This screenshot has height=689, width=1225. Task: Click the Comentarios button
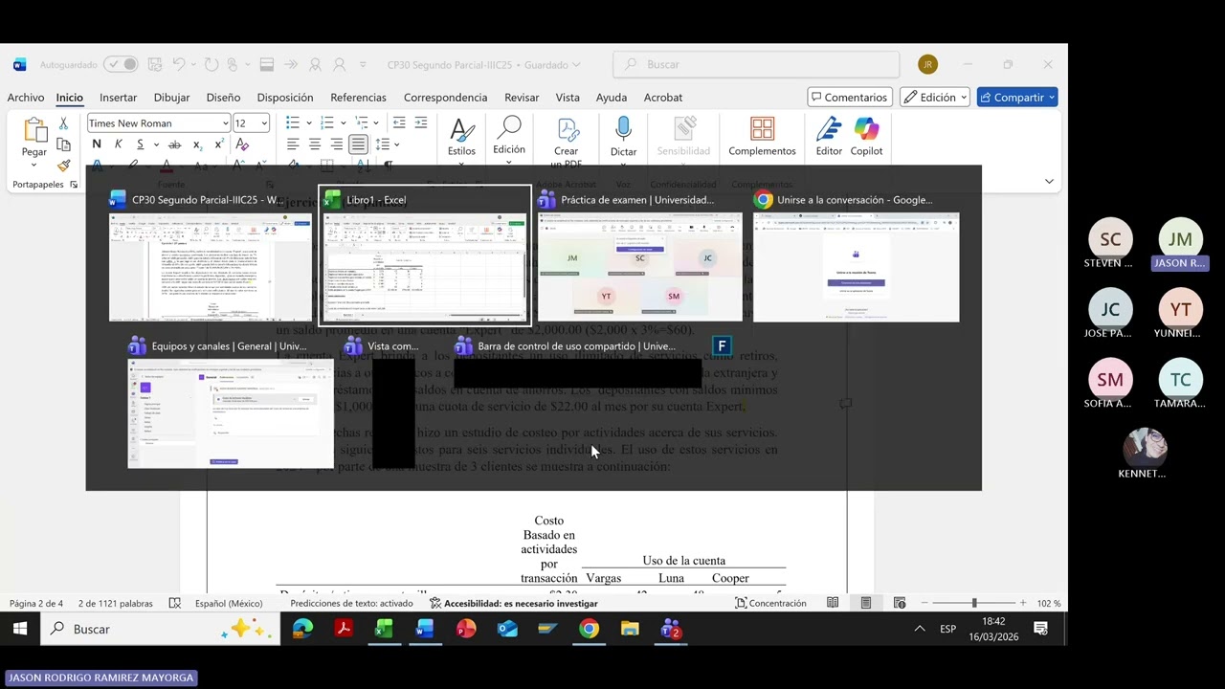click(850, 97)
